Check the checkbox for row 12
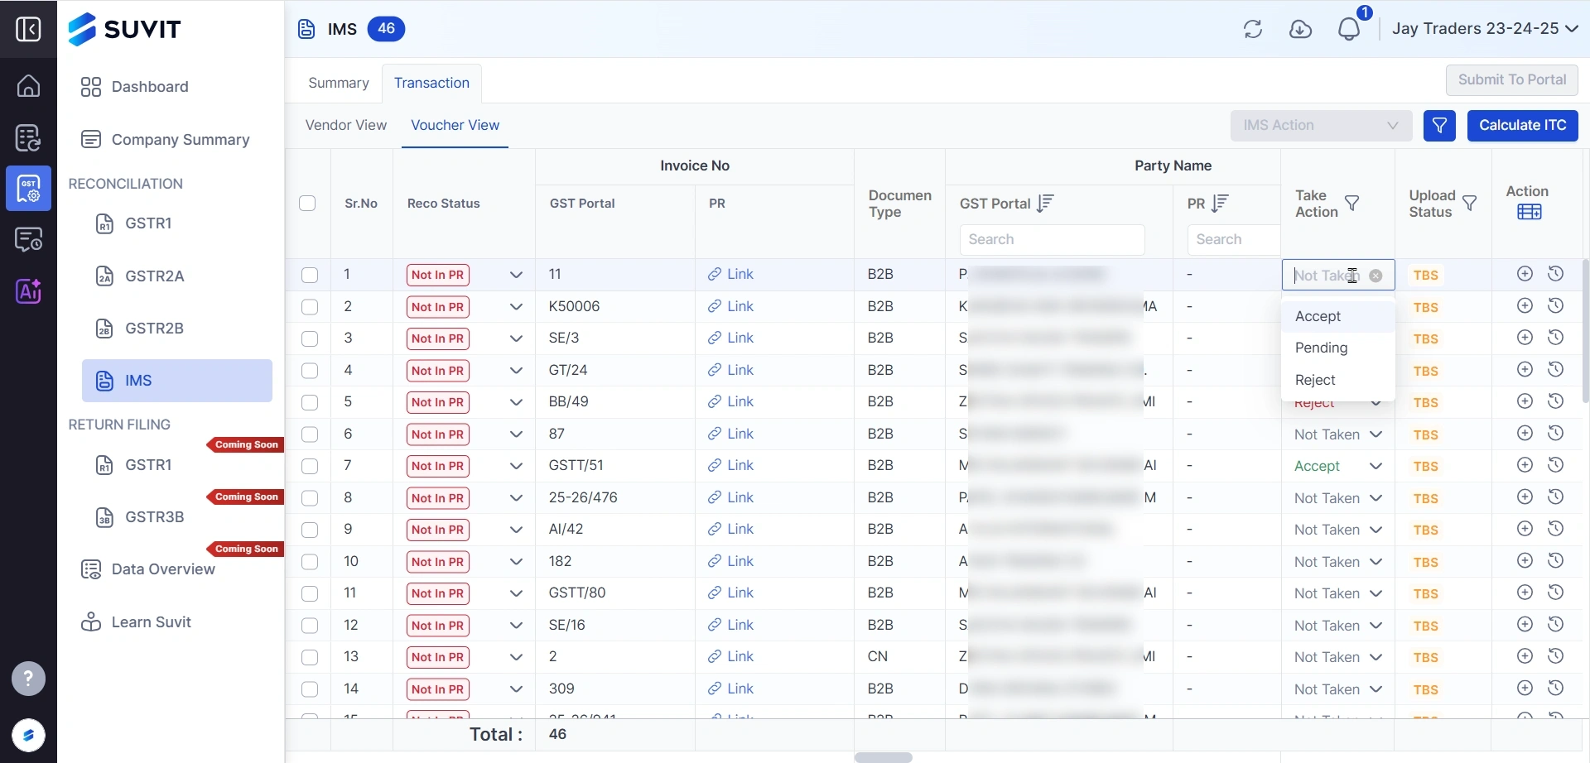Screen dimensions: 1590x763 (310, 626)
